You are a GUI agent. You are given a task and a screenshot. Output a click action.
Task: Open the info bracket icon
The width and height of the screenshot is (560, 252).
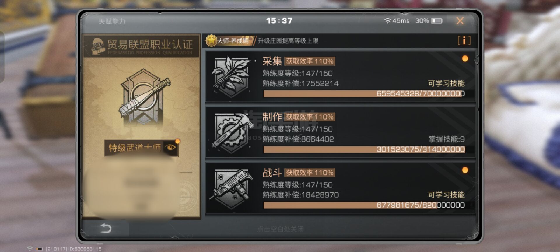pyautogui.click(x=464, y=41)
